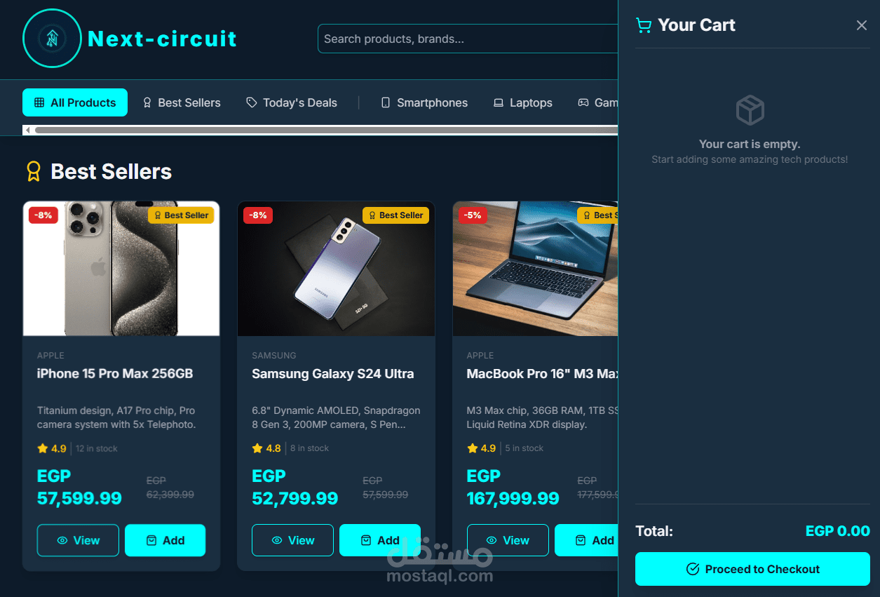The height and width of the screenshot is (597, 880).
Task: Filter by Smartphones category
Action: (x=424, y=102)
